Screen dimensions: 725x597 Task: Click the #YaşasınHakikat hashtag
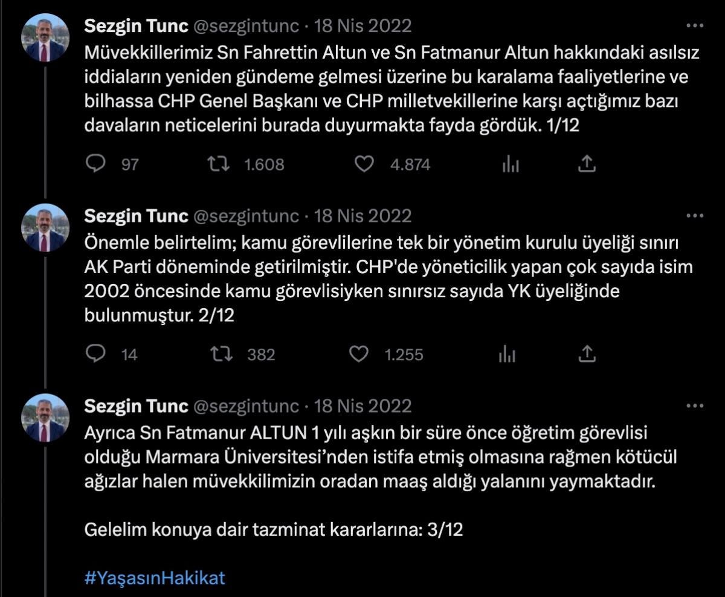[155, 578]
